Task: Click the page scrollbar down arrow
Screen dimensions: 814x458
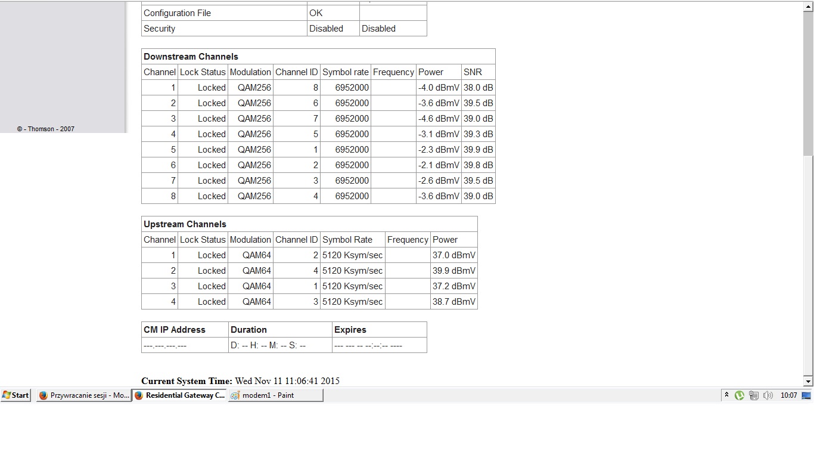Action: [808, 381]
